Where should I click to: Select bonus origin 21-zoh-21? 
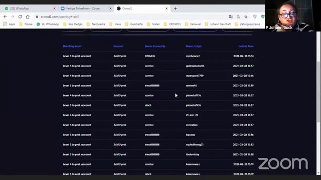point(192,115)
